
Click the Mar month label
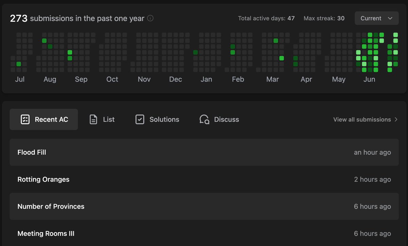pos(273,79)
